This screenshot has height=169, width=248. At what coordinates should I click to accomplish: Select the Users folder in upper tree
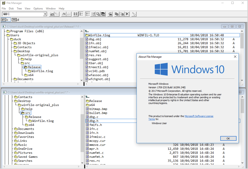[x=13, y=35]
